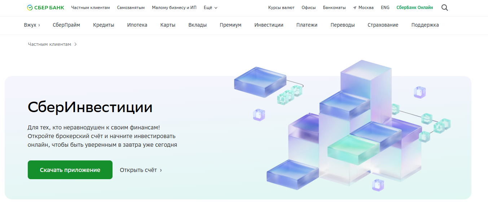The width and height of the screenshot is (488, 208).
Task: Select the Самозанятым top tab
Action: tap(131, 8)
